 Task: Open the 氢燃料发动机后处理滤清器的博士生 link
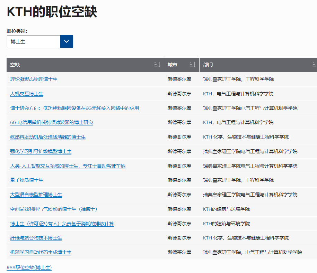point(48,137)
